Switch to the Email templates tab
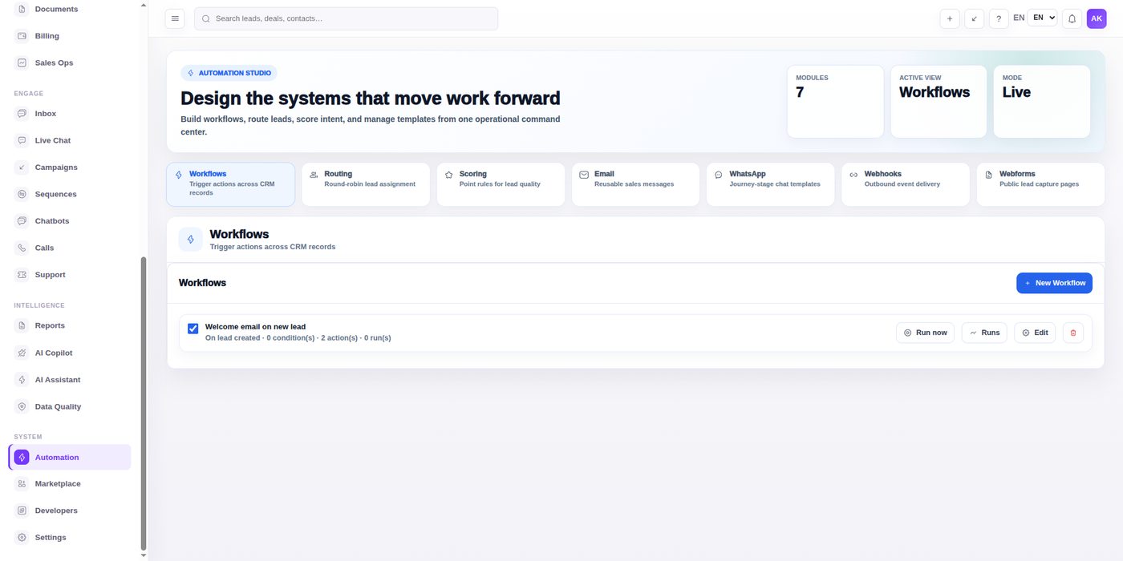 [635, 184]
